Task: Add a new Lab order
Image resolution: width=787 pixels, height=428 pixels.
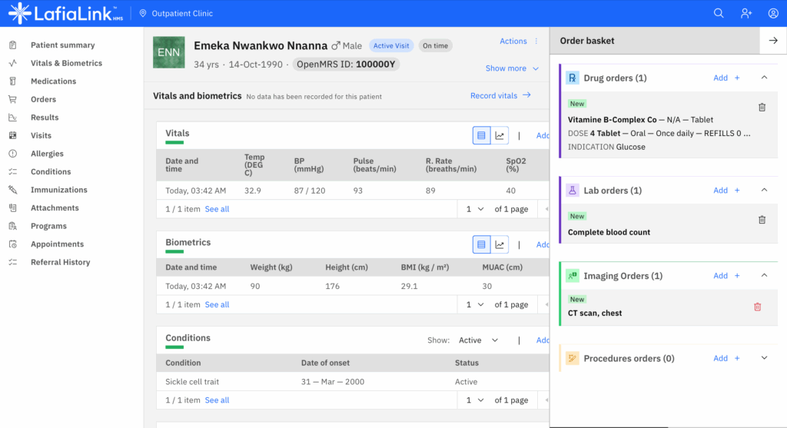Action: 726,191
